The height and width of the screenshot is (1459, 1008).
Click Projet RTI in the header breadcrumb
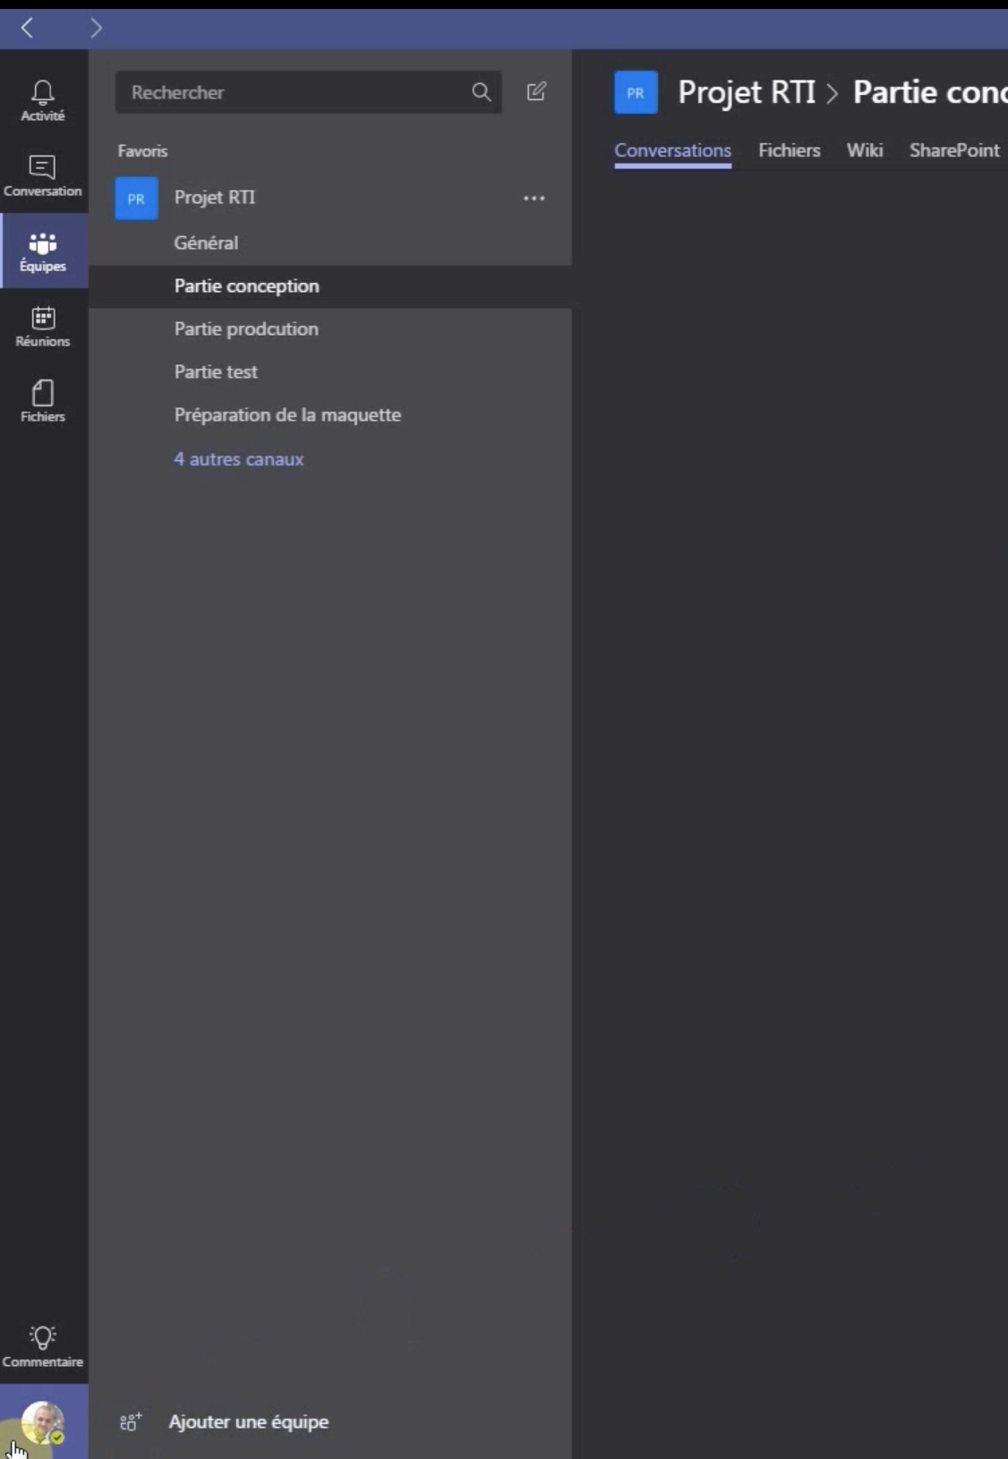click(x=747, y=92)
